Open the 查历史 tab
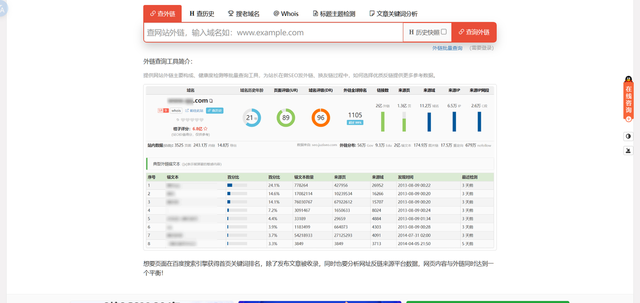 pos(202,13)
